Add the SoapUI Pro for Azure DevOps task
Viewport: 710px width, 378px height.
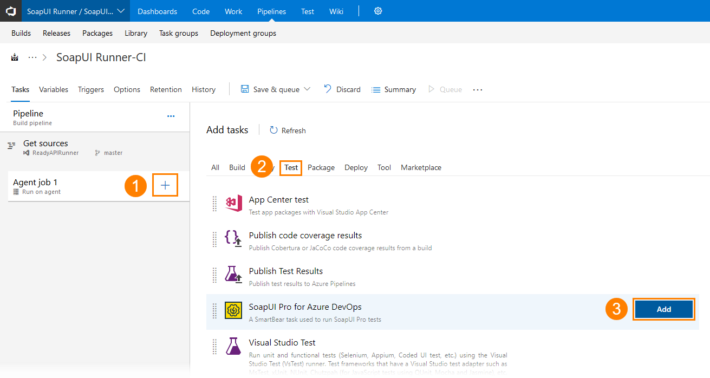[664, 309]
